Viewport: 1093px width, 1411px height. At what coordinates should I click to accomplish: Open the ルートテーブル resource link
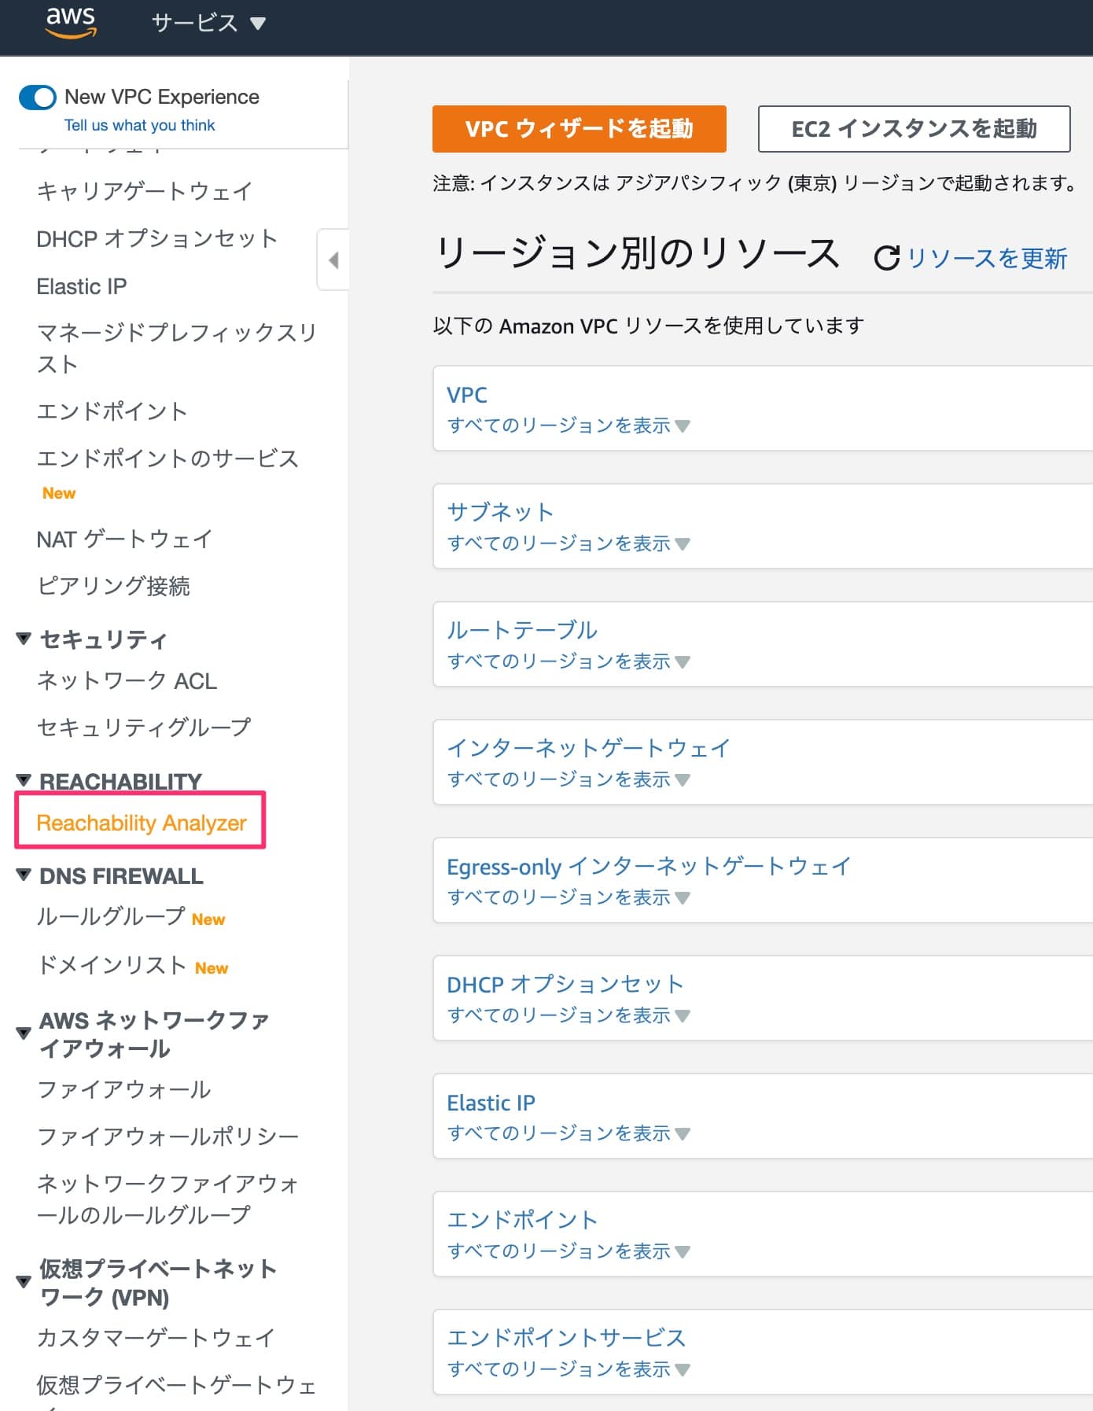coord(521,630)
